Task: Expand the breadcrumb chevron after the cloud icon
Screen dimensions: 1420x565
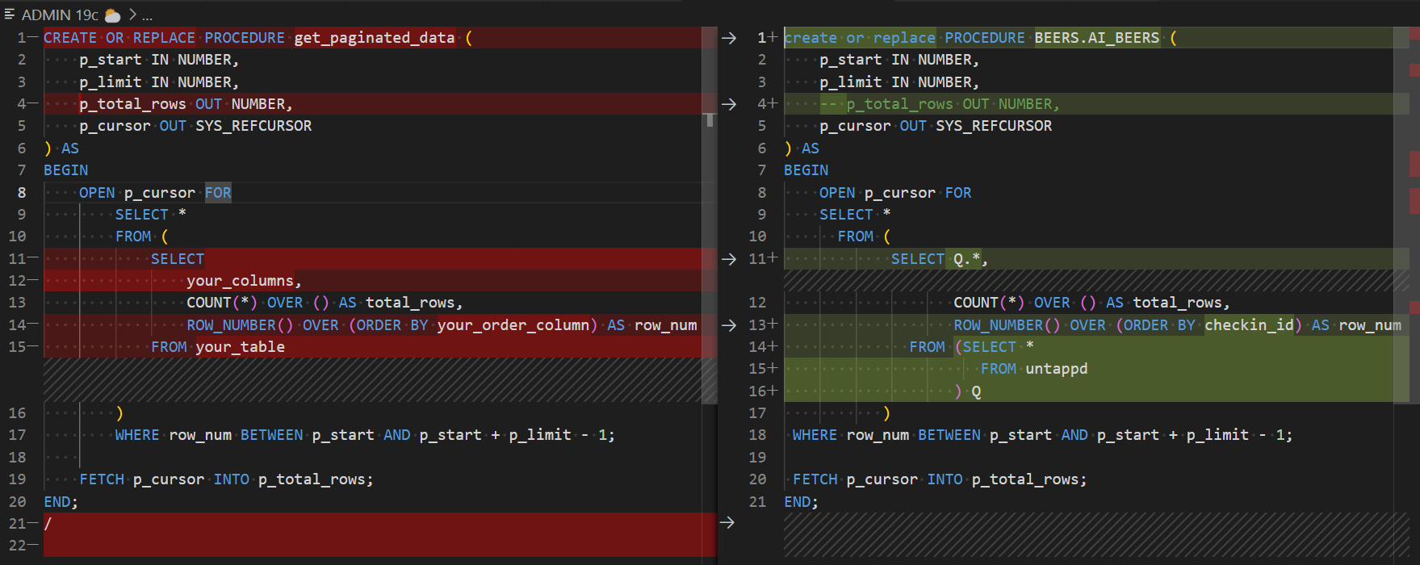Action: [132, 15]
